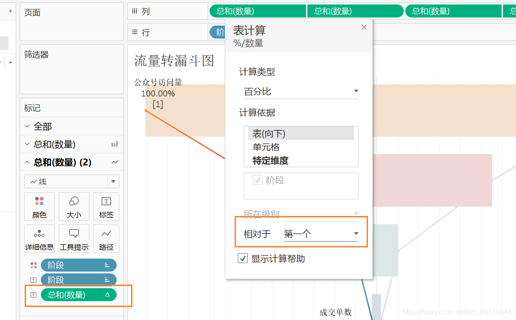
Task: Click the label icon beside blue 阶段 pill
Action: pyautogui.click(x=33, y=280)
